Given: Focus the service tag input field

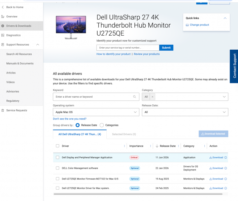Looking at the screenshot, I should coord(128,48).
